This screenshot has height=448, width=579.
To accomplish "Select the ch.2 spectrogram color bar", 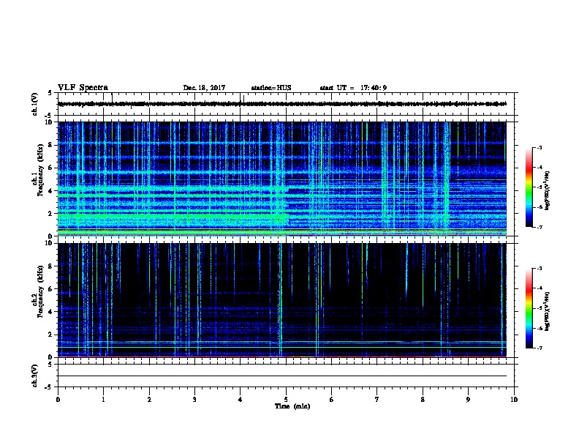I will 529,308.
